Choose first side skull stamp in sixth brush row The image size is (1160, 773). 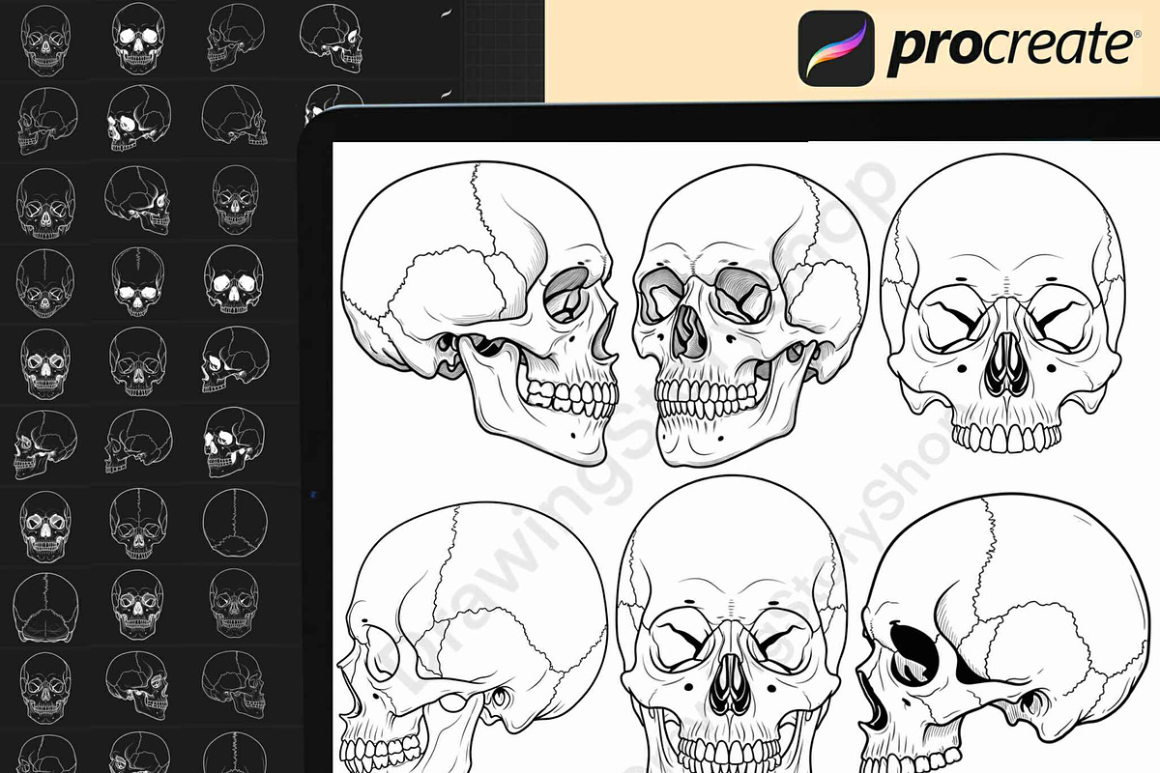coord(45,444)
